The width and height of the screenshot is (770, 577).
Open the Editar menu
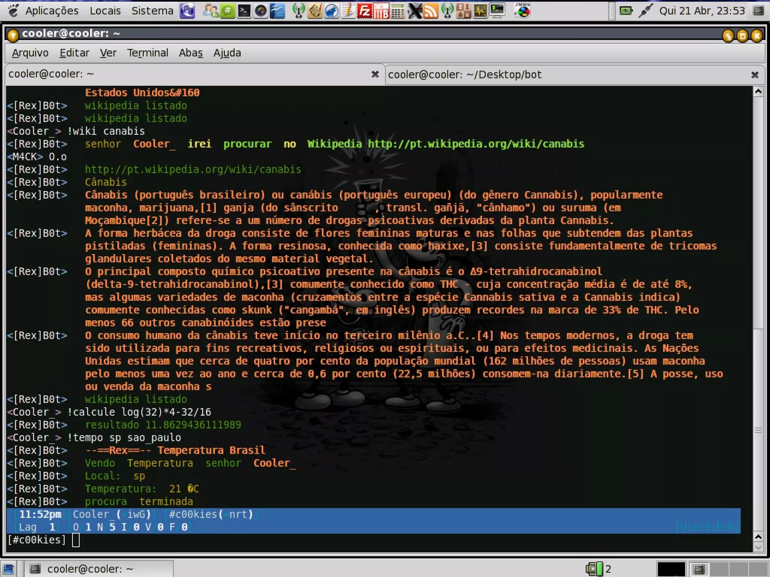tap(74, 53)
